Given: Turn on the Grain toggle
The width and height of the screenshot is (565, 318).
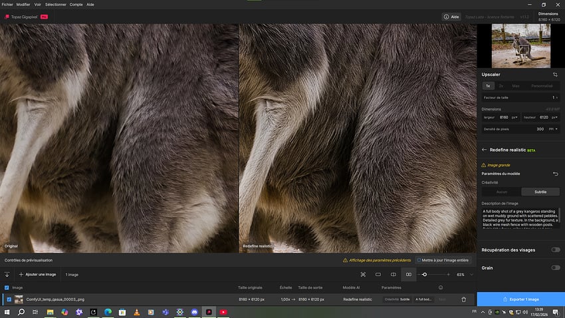Looking at the screenshot, I should [555, 267].
